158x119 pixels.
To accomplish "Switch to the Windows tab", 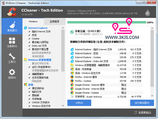I will click(33, 22).
